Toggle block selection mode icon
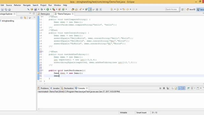The image size is (204, 115). click(x=97, y=9)
